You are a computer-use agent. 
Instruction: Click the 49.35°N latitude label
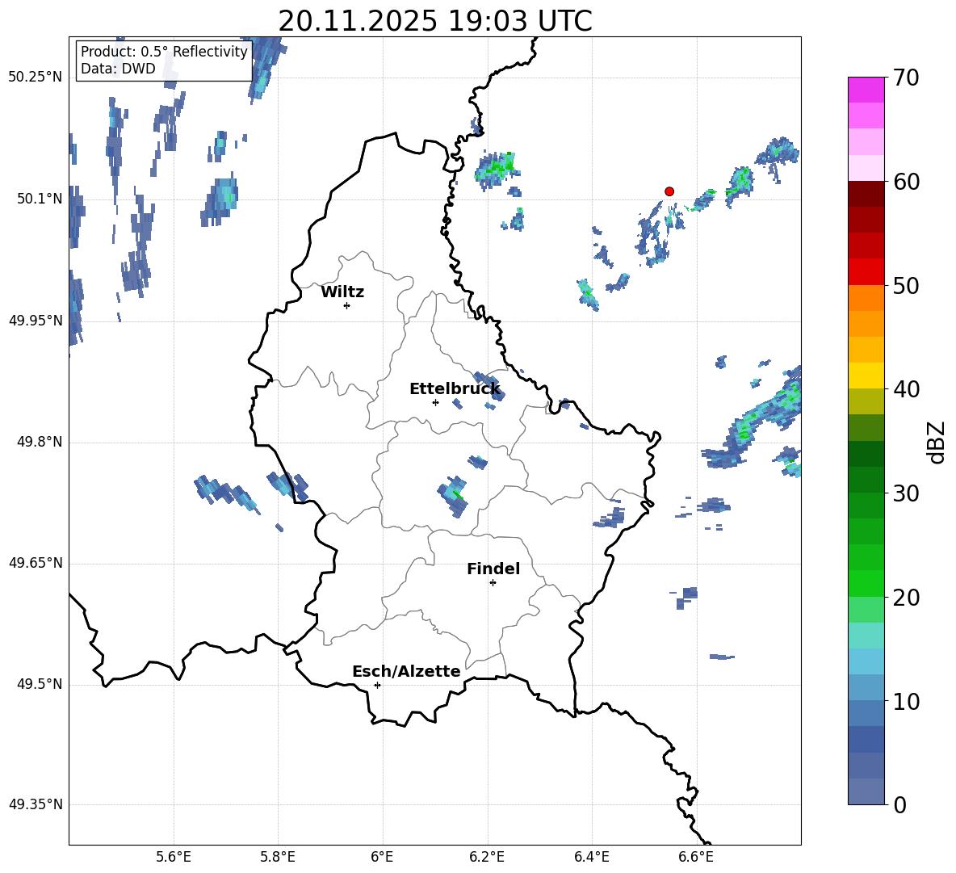coord(36,804)
